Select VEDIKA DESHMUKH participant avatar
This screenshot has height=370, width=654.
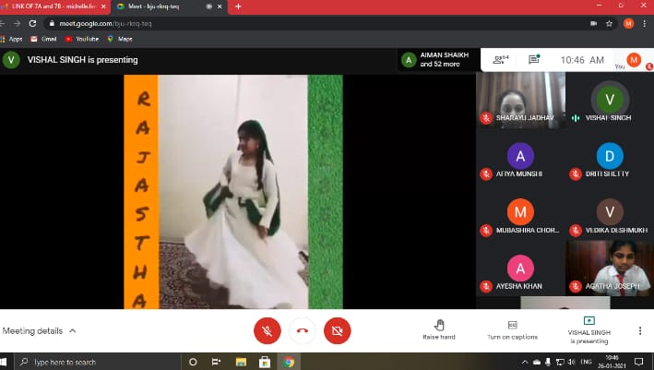(610, 212)
